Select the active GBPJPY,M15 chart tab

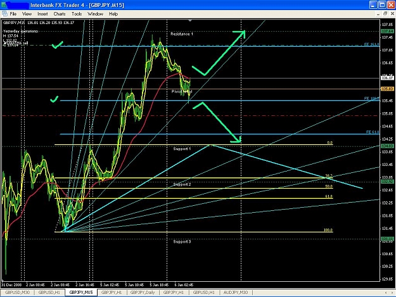pos(81,292)
